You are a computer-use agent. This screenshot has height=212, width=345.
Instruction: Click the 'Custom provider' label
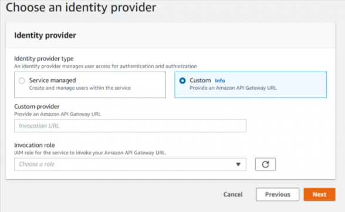pos(37,106)
